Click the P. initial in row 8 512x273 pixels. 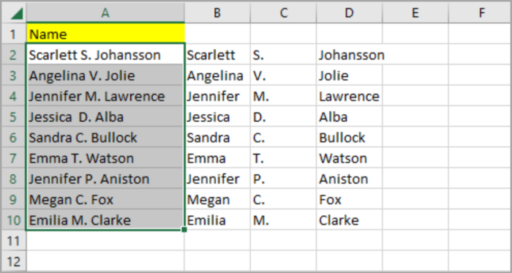[x=284, y=179]
